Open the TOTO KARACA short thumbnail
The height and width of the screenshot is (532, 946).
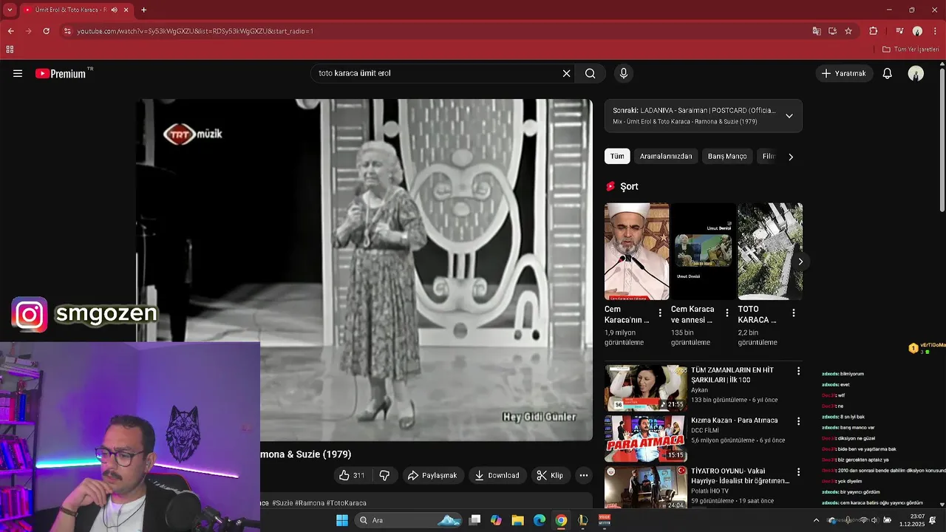pyautogui.click(x=770, y=251)
